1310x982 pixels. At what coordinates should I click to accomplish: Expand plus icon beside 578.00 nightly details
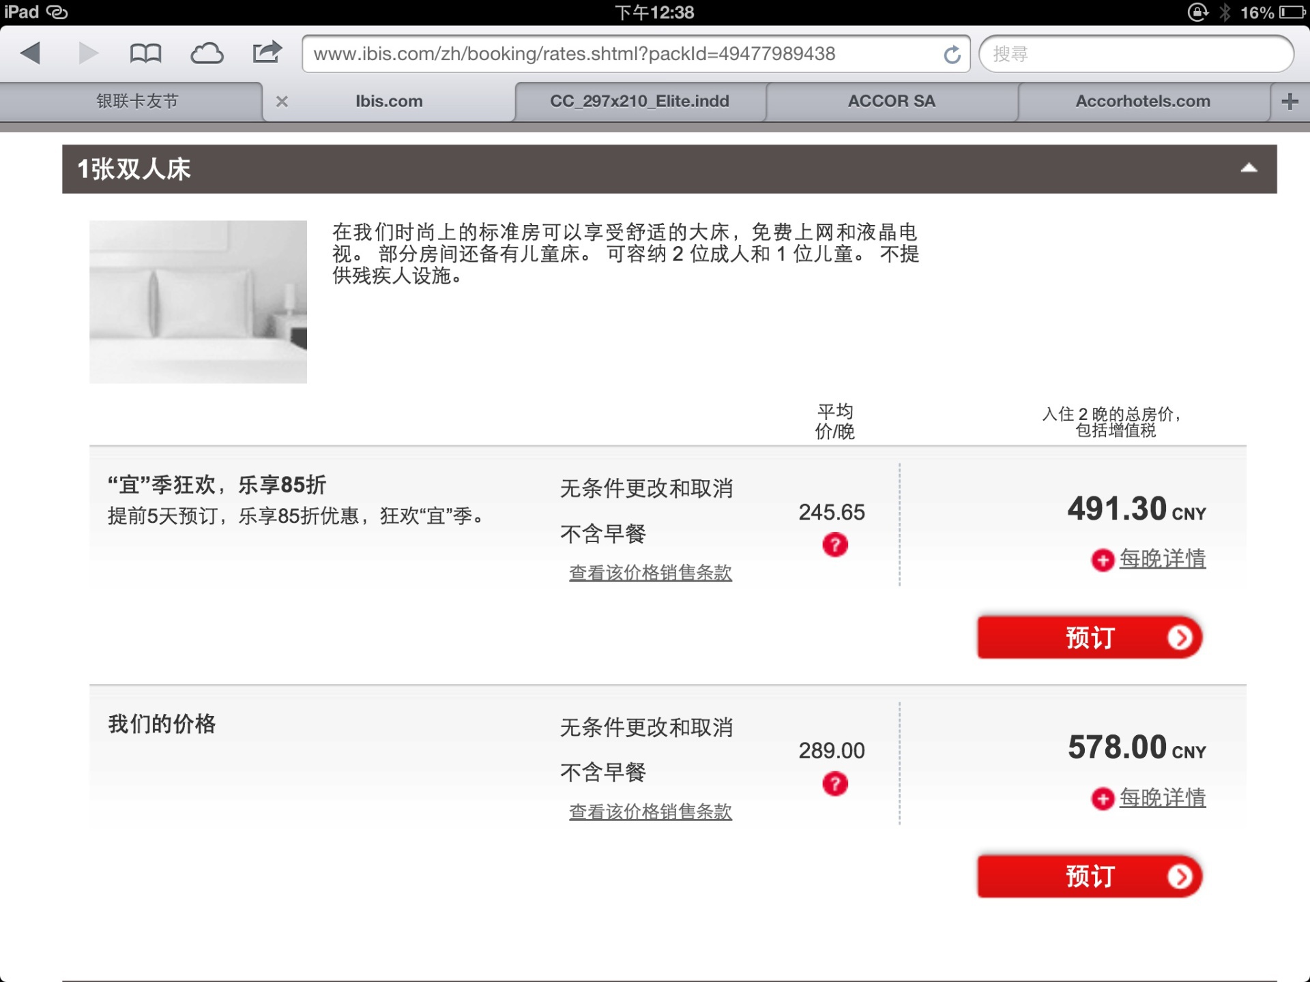coord(1103,799)
